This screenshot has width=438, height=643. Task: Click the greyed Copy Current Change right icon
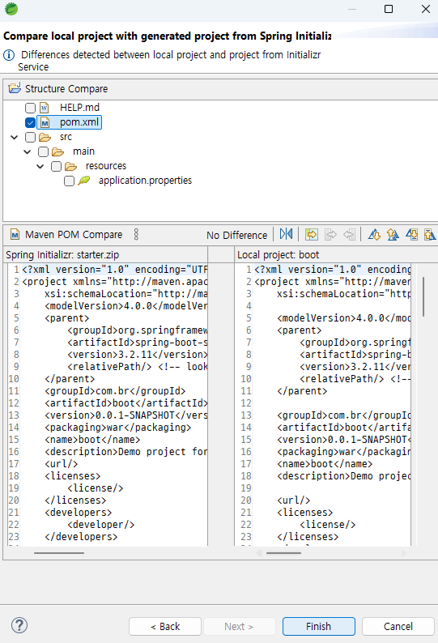[x=330, y=234]
